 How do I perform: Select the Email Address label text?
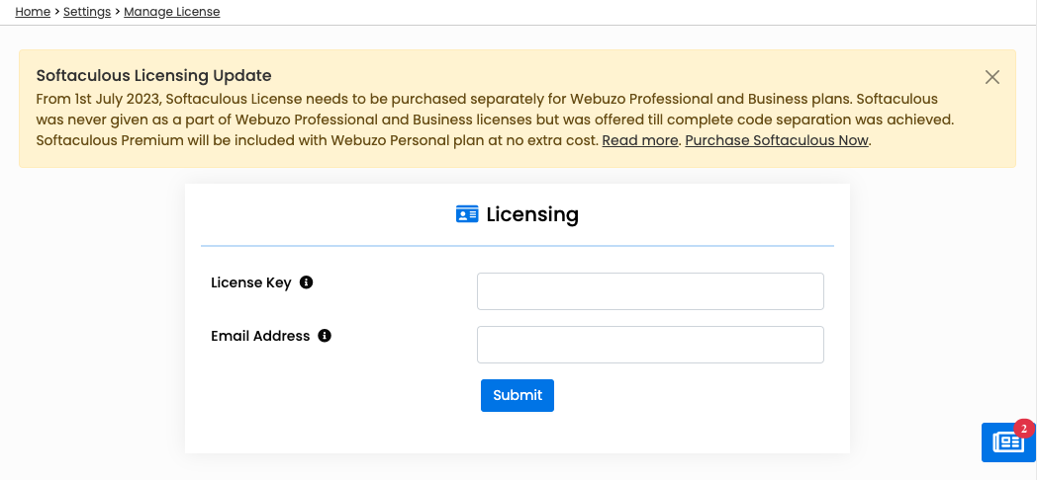point(260,336)
